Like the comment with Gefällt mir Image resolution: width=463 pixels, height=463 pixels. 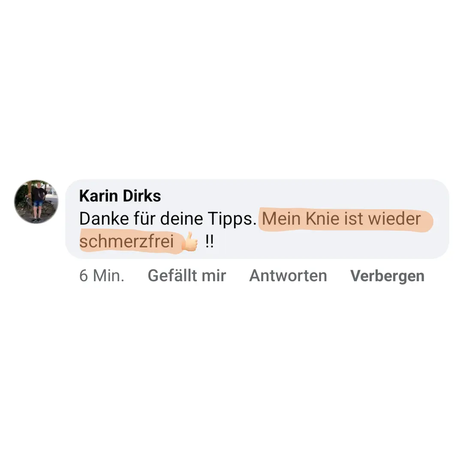186,276
